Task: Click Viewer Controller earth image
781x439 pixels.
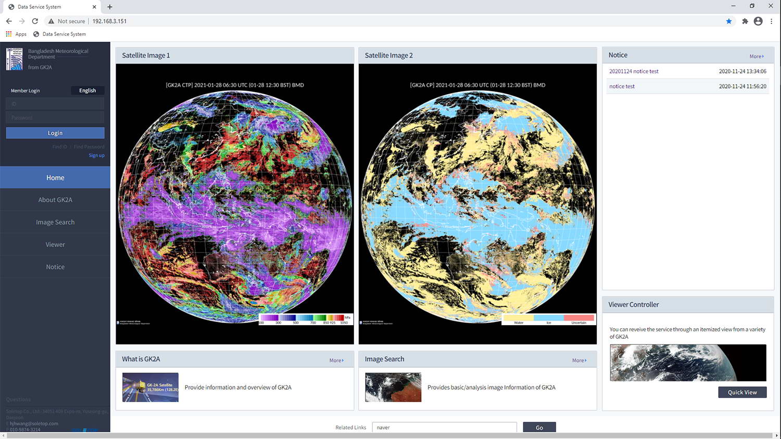Action: point(688,363)
